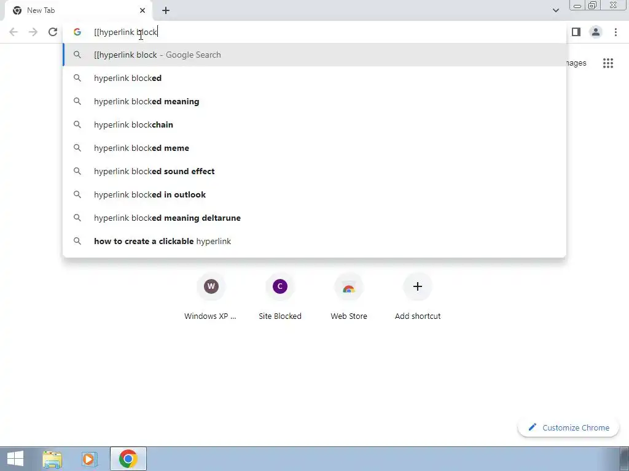The image size is (629, 471).
Task: Click the Google icon in address bar
Action: point(77,32)
